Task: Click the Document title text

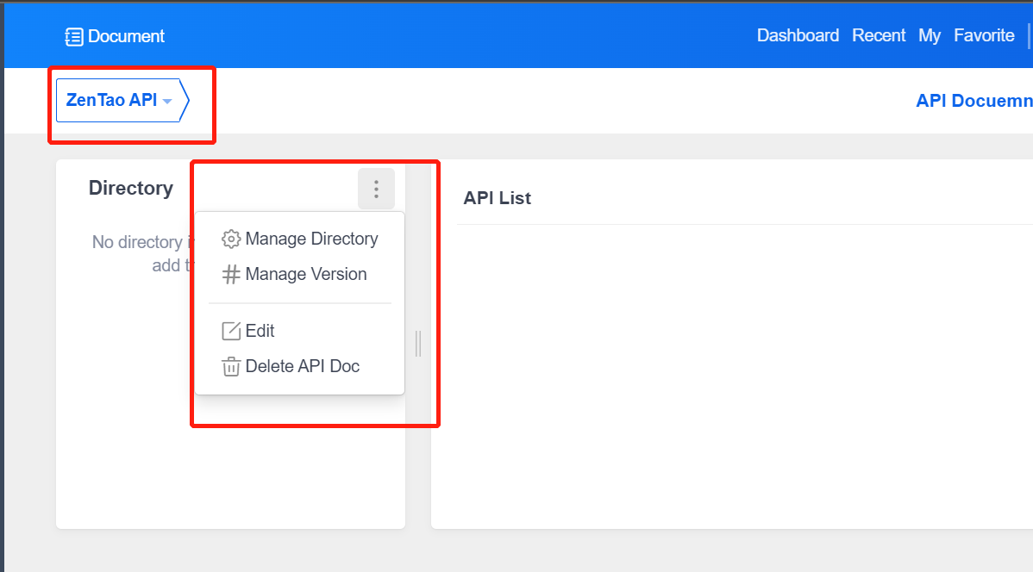Action: point(126,36)
